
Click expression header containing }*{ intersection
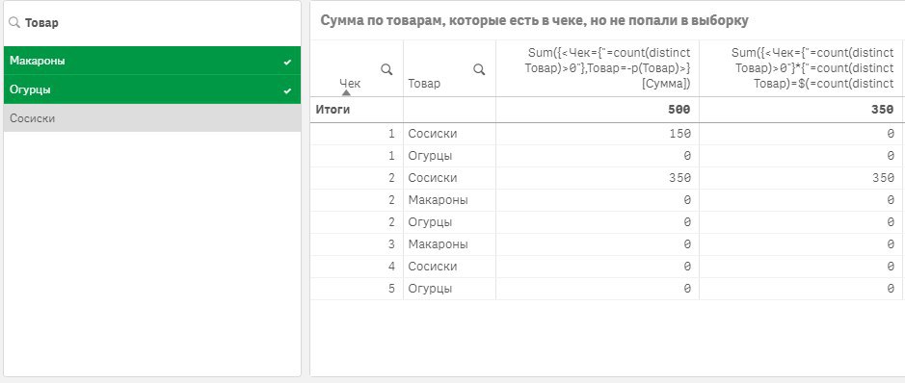click(x=812, y=68)
